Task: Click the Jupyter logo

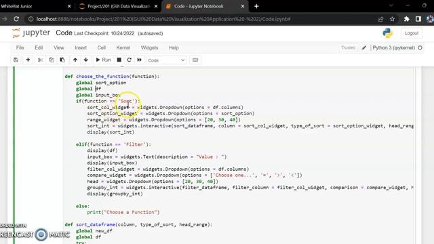Action: [x=31, y=33]
